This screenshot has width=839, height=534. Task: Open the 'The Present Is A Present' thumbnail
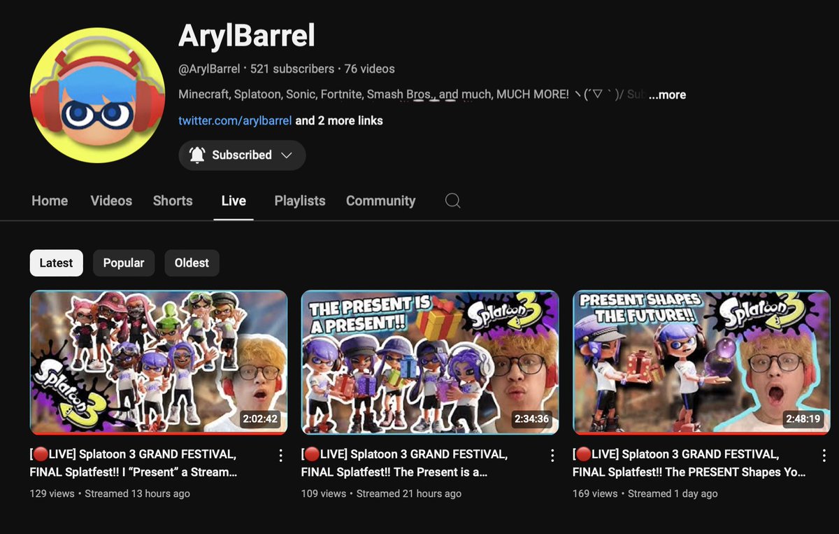point(430,363)
